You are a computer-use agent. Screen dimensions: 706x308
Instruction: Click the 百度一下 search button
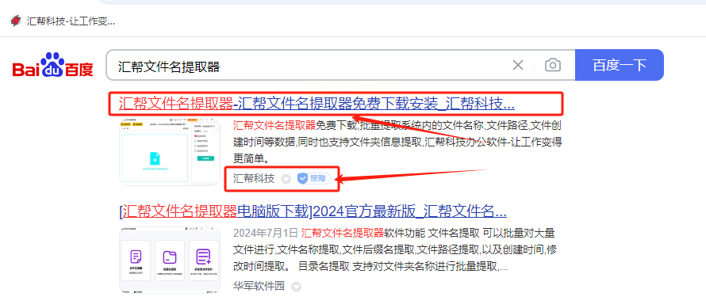click(619, 65)
